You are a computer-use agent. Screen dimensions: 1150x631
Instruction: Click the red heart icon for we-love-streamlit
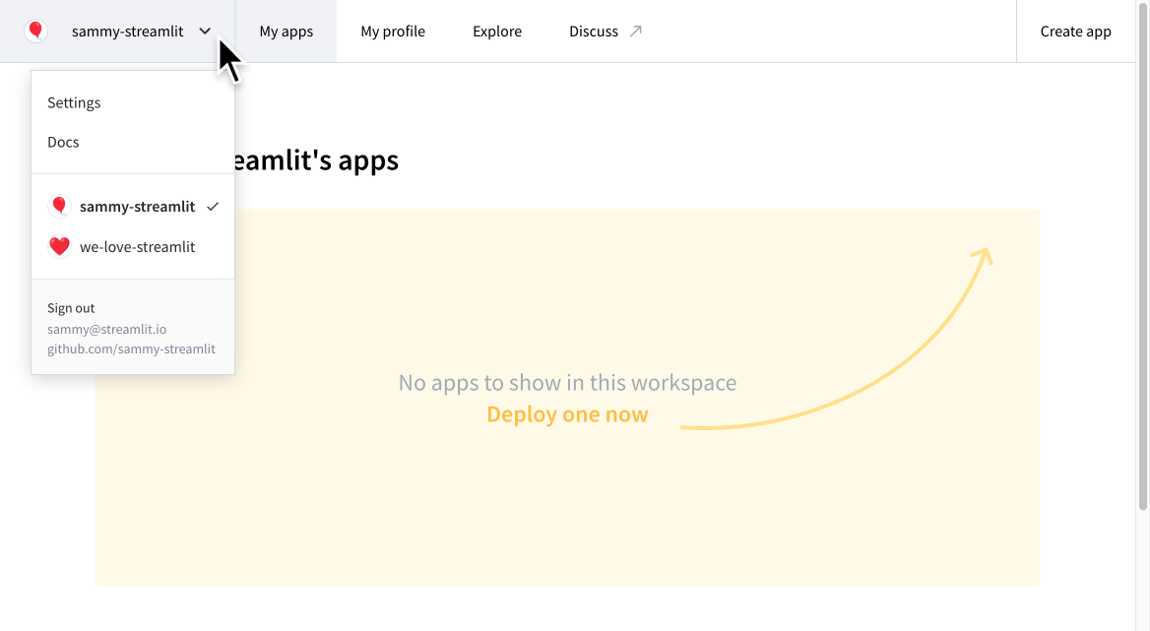tap(59, 246)
